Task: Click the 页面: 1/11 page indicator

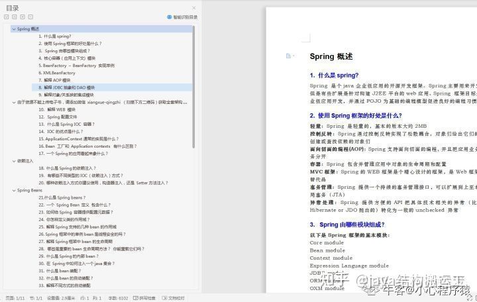Action: [15, 298]
